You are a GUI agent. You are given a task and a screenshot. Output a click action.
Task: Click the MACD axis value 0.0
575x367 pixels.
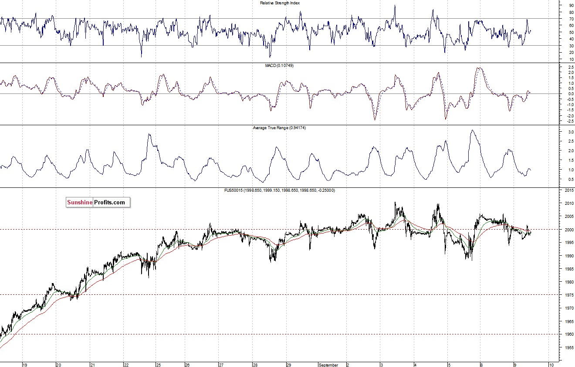coord(571,93)
